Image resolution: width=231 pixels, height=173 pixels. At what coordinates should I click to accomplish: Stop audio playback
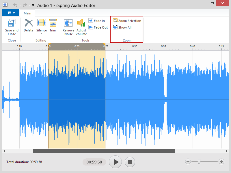[130, 162]
